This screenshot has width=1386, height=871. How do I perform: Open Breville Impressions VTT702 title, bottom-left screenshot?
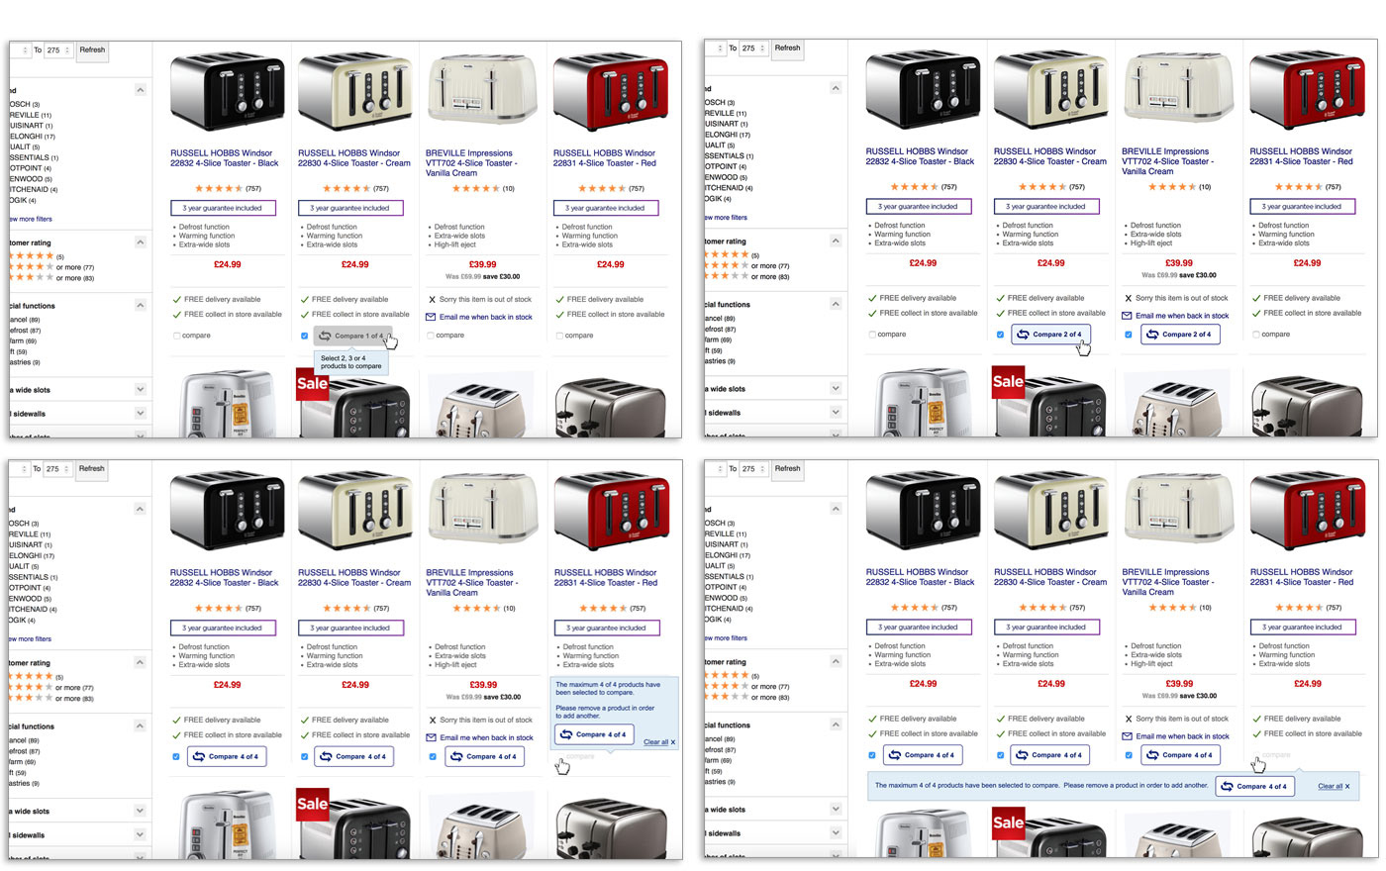(x=470, y=582)
